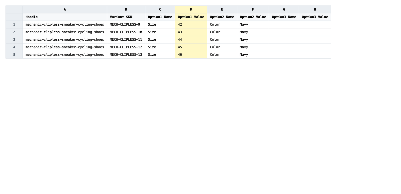Viewport: 401px width, 194px height.
Task: Select the Handle cell in row 3
Action: pyautogui.click(x=65, y=40)
